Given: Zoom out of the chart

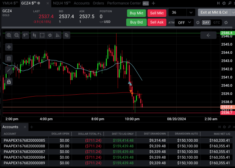Looking at the screenshot, I should point(17,35).
